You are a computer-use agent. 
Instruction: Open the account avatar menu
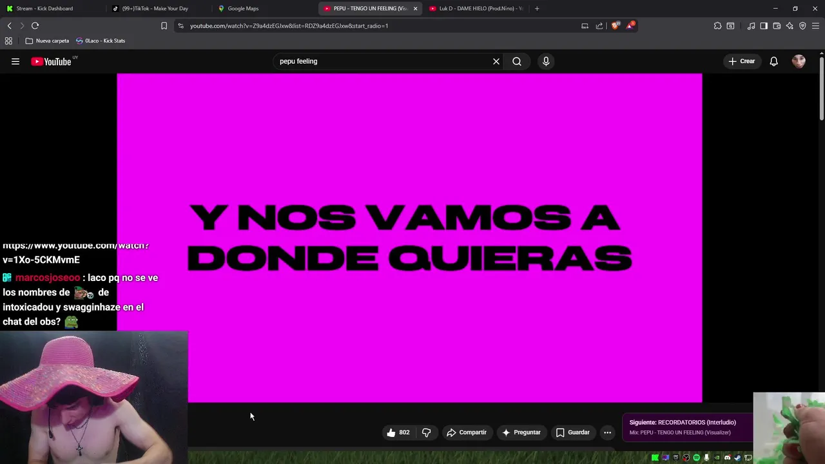click(x=799, y=61)
